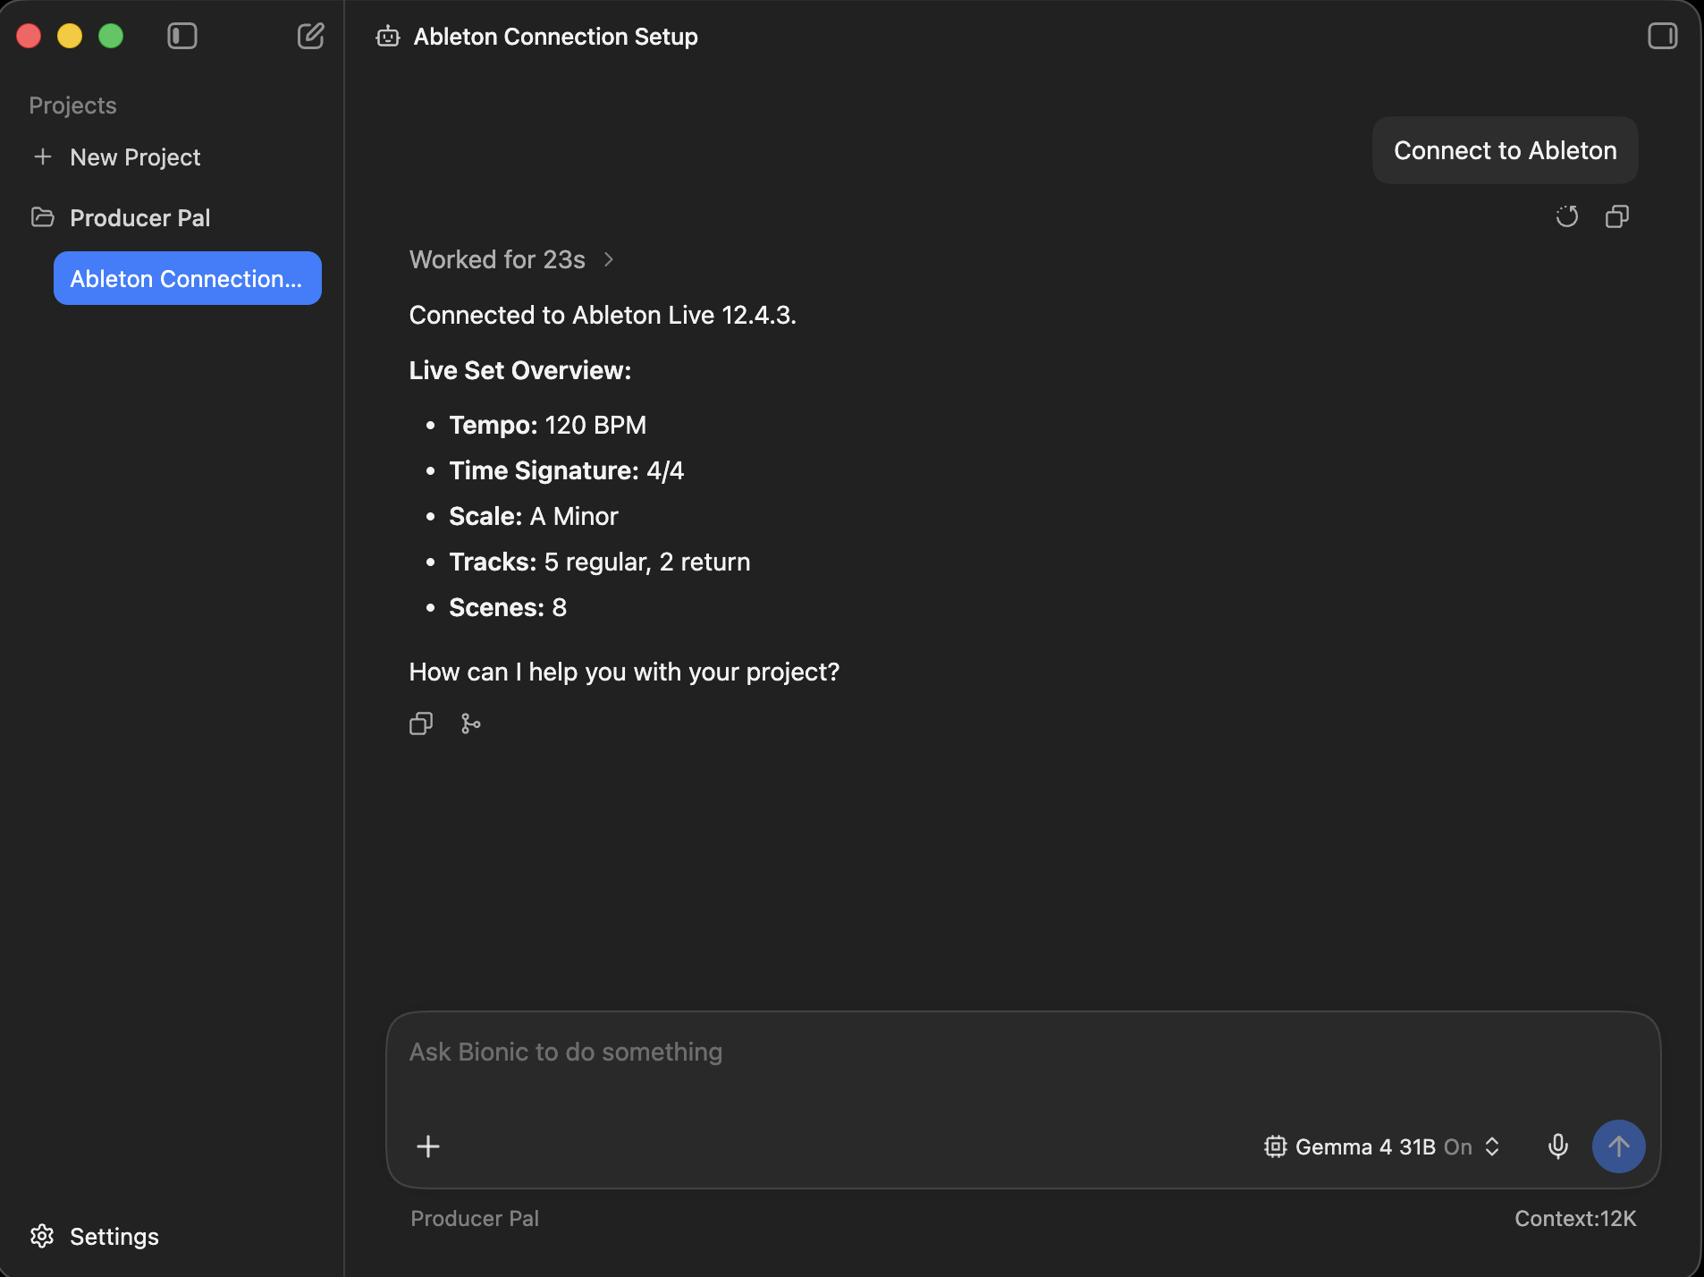Click the 'Scenes: 8' line
Image resolution: width=1704 pixels, height=1277 pixels.
coord(507,607)
